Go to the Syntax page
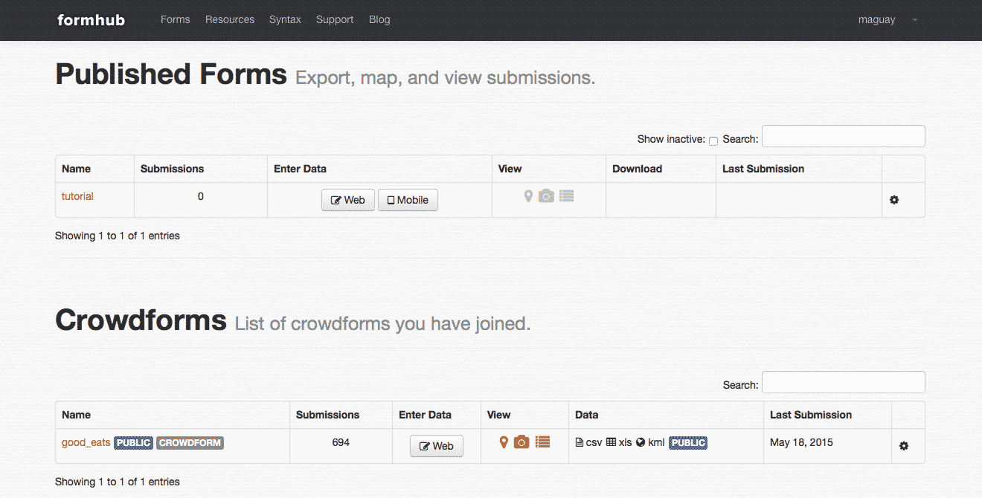The image size is (982, 498). pyautogui.click(x=285, y=20)
